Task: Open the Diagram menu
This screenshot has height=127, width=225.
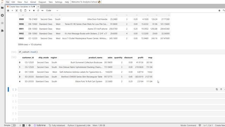Action: click(42, 2)
